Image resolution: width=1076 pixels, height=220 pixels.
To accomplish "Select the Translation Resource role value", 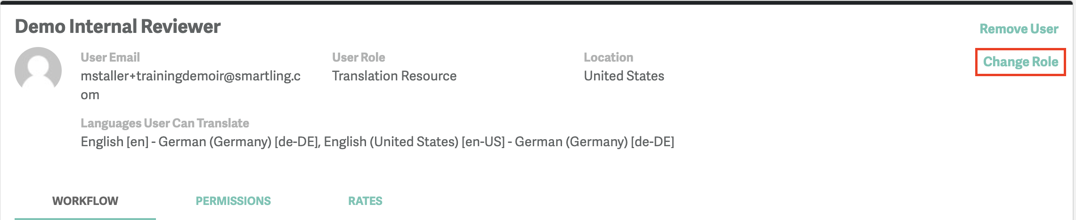I will coord(394,76).
